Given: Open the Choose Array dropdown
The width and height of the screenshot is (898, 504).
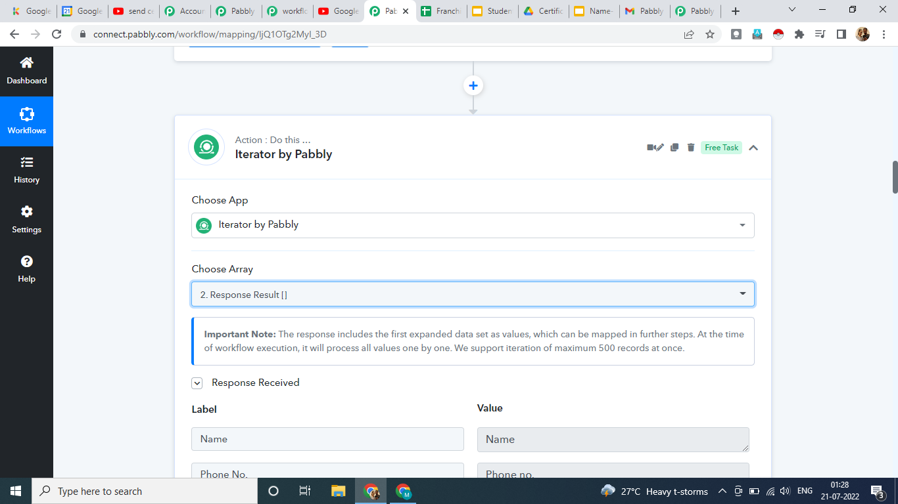Looking at the screenshot, I should coord(473,294).
